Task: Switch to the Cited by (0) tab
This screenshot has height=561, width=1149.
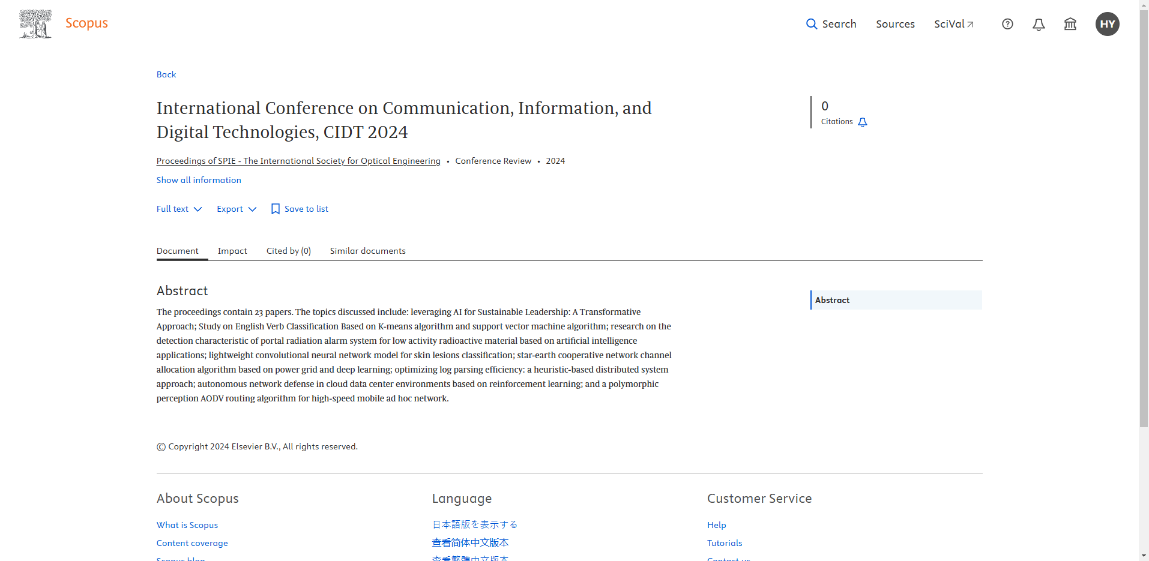Action: [288, 251]
